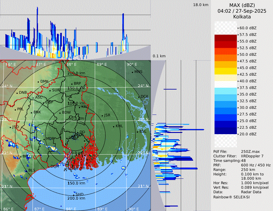Pick the darkest red swatch below 57.5 dBZ

pyautogui.click(x=225, y=38)
